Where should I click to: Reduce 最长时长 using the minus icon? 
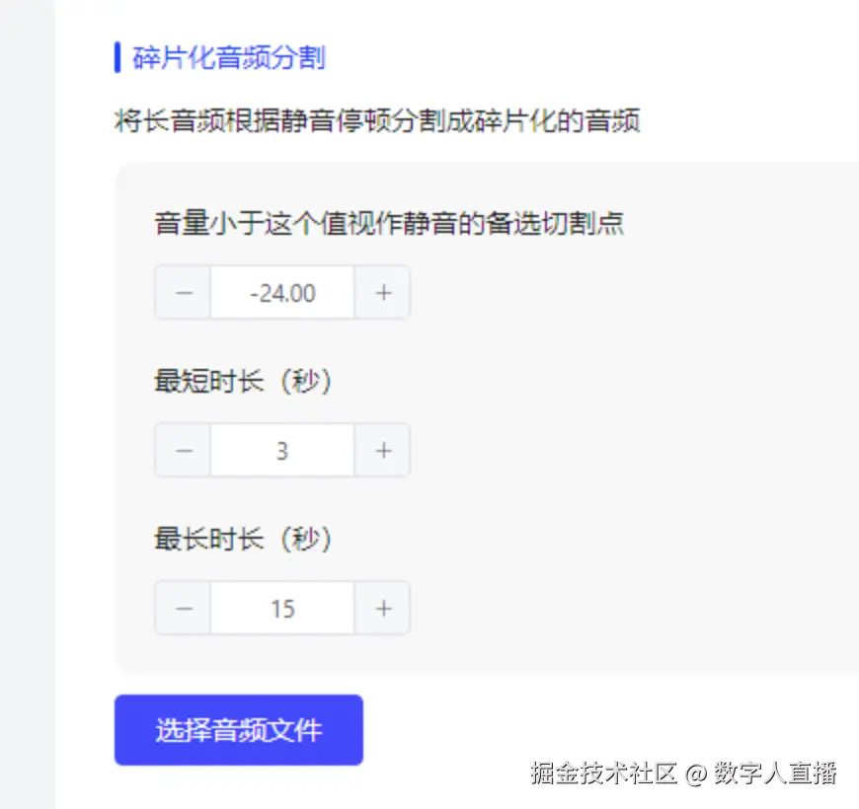coord(184,609)
